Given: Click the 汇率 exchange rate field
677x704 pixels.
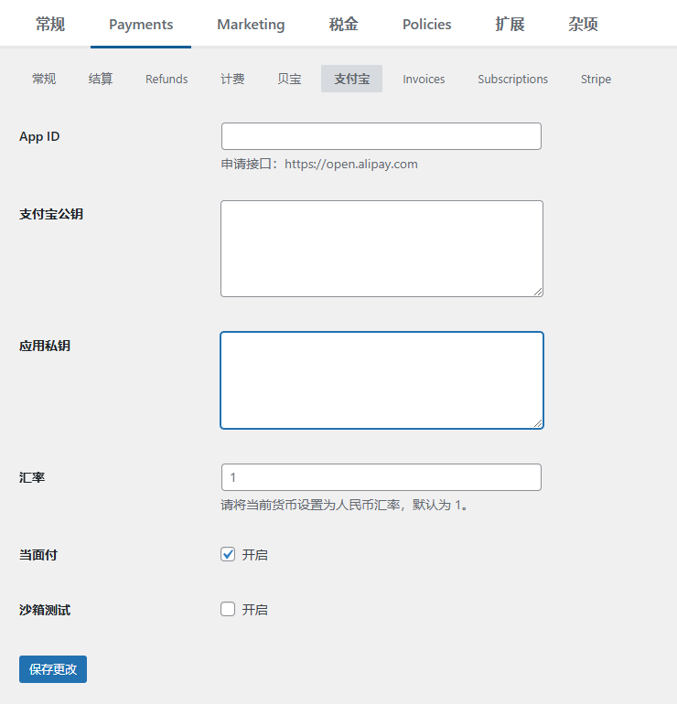Looking at the screenshot, I should click(381, 477).
